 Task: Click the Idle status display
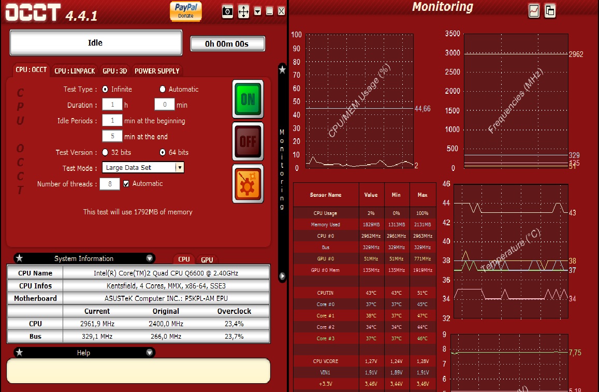click(96, 43)
